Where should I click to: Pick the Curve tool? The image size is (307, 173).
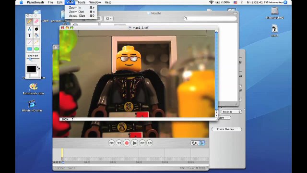36,42
